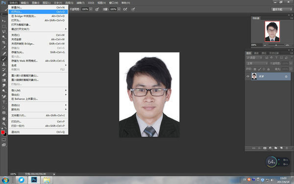The height and width of the screenshot is (184, 294).
Task: Open the layer blend mode 正常 dropdown
Action: pyautogui.click(x=257, y=63)
